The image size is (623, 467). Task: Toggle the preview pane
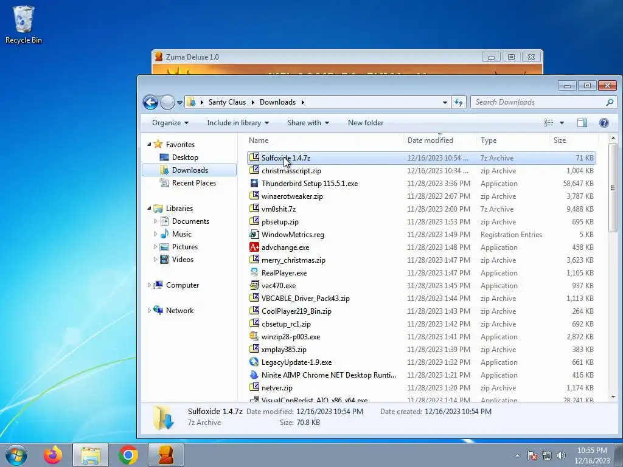click(x=582, y=123)
